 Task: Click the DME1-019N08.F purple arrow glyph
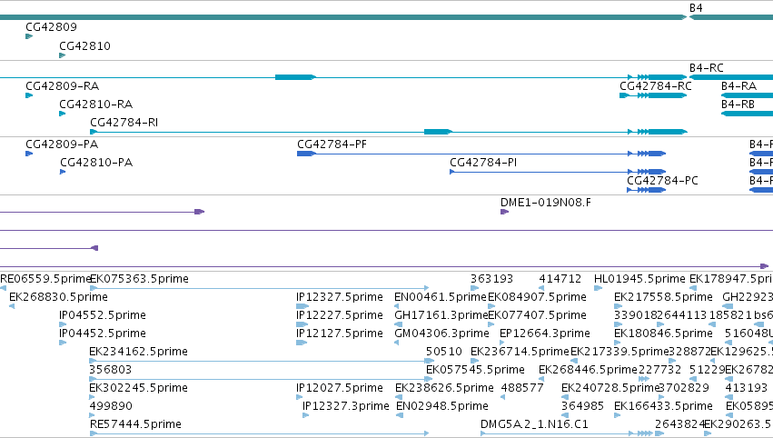pyautogui.click(x=504, y=212)
